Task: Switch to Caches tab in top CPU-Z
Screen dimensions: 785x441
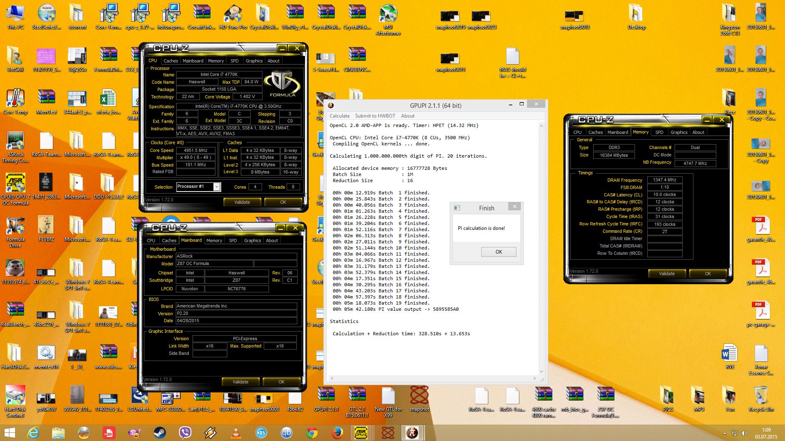Action: pyautogui.click(x=170, y=61)
